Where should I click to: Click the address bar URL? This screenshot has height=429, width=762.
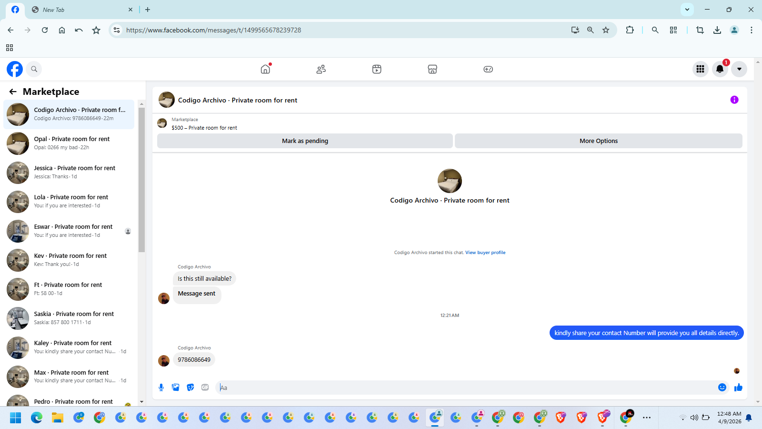click(213, 30)
